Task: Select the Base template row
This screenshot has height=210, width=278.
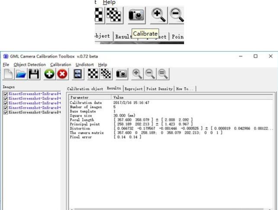Action: coord(171,111)
